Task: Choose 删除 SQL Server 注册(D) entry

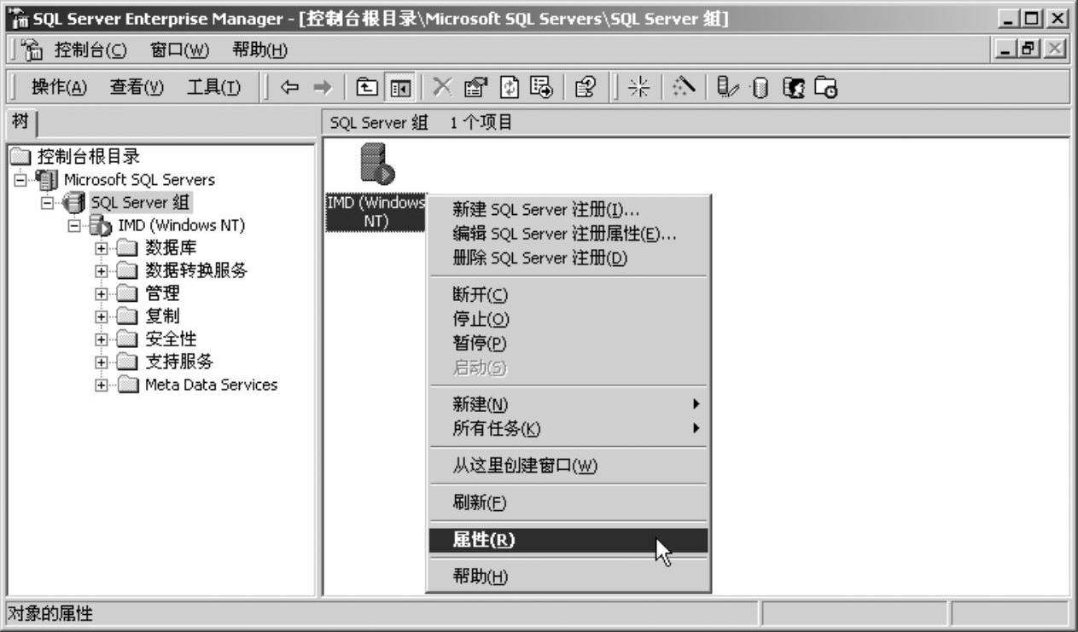Action: pos(568,258)
